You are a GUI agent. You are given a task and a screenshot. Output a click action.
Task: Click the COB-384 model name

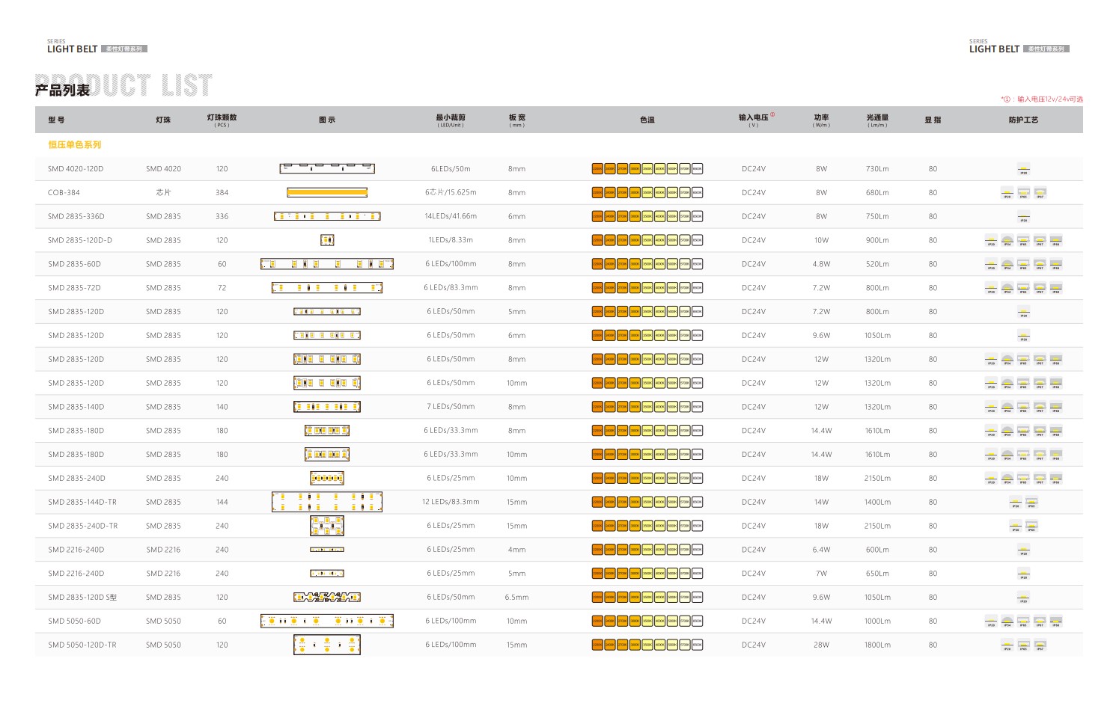(64, 192)
